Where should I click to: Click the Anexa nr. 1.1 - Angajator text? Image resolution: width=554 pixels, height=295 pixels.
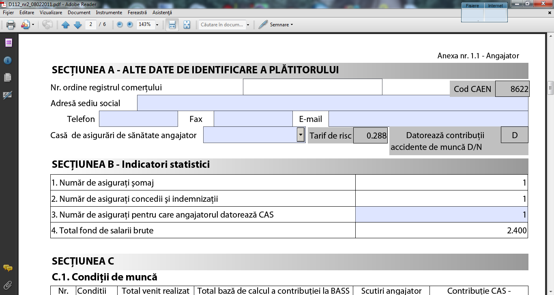pos(478,56)
